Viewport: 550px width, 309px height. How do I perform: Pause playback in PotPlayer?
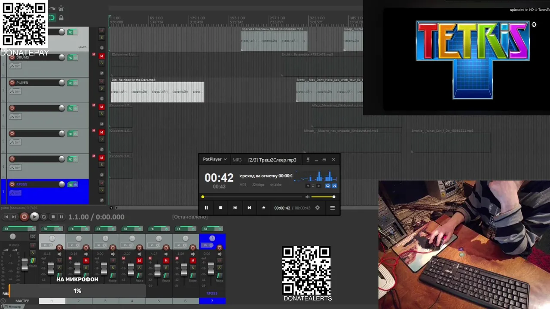pyautogui.click(x=206, y=208)
